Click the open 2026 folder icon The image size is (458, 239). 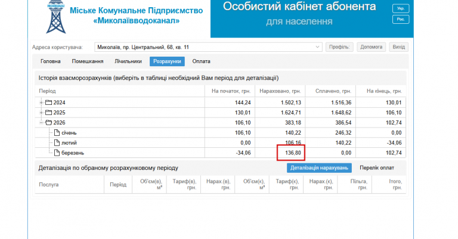(48, 123)
